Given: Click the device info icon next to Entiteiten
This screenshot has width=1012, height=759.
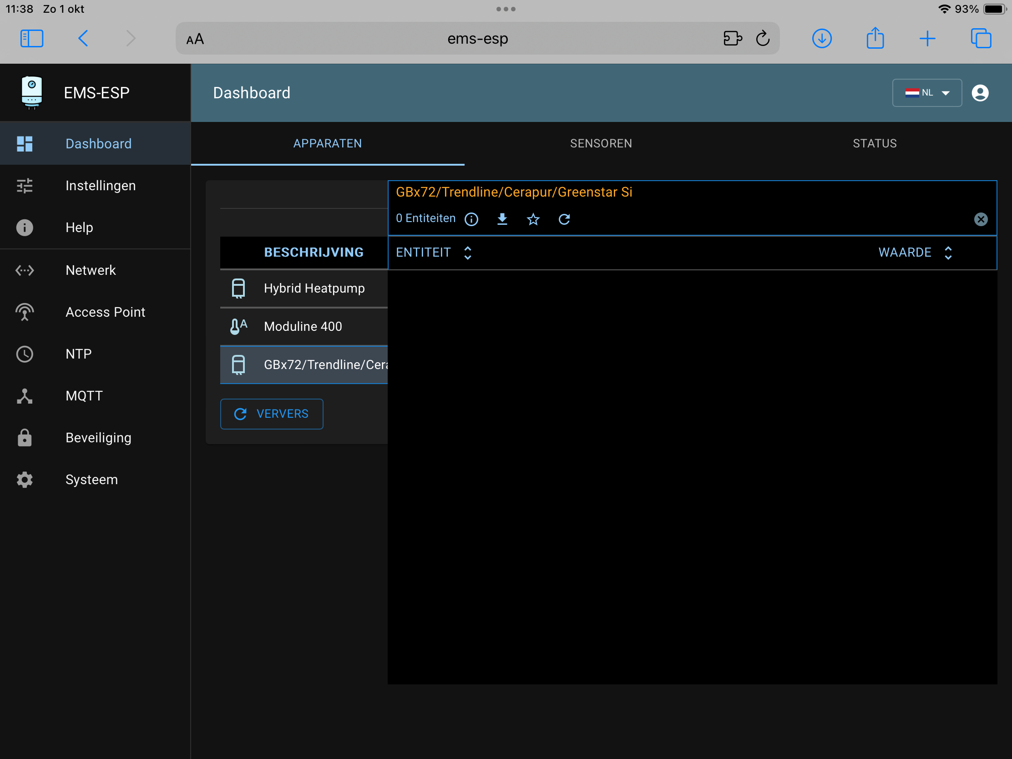Looking at the screenshot, I should click(x=471, y=219).
